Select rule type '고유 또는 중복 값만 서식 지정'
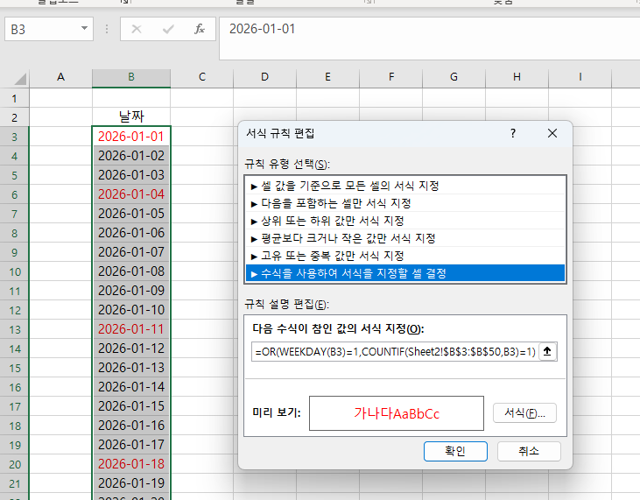This screenshot has height=500, width=640. point(405,256)
